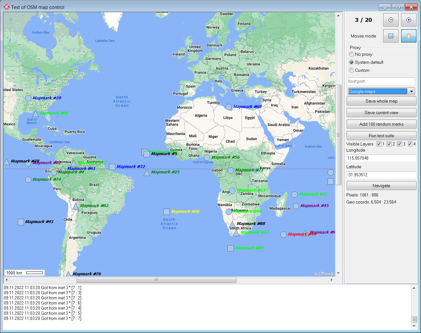Click map scrollbar up arrow
This screenshot has width=421, height=333.
point(338,15)
